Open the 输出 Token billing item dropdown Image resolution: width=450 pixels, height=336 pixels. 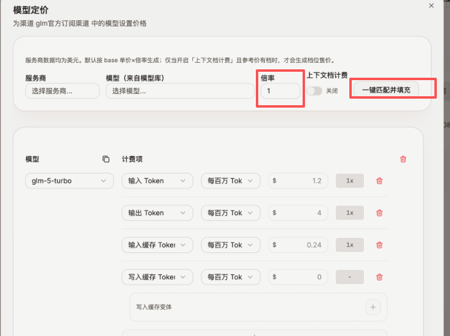pyautogui.click(x=157, y=213)
